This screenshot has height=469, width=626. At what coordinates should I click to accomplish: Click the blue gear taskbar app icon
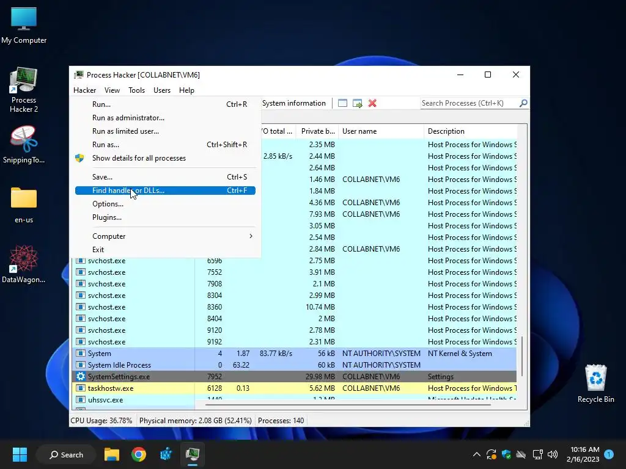(x=166, y=454)
